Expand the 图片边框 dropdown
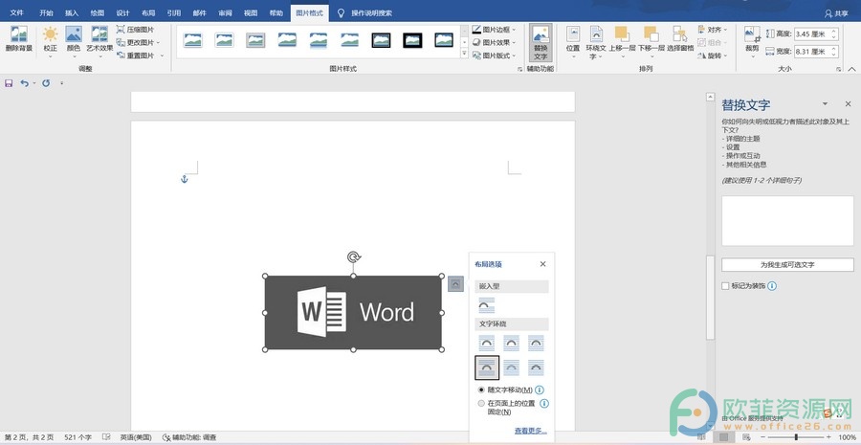Viewport: 861px width, 445px height. (515, 30)
